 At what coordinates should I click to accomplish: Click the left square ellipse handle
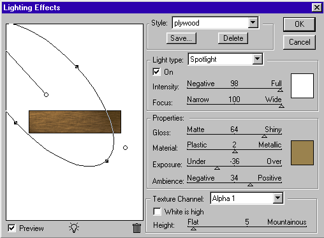[16, 123]
